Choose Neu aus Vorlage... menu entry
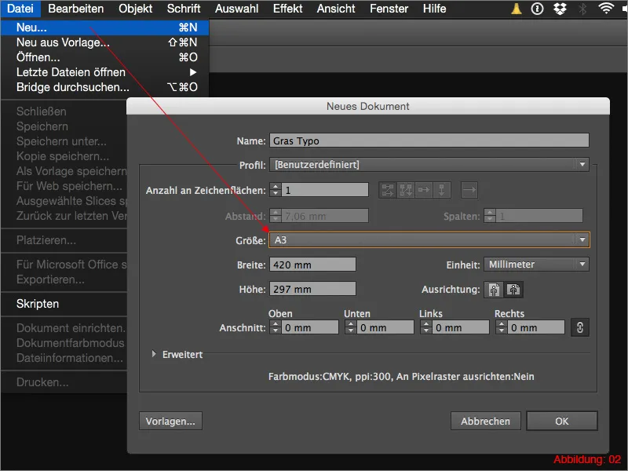The width and height of the screenshot is (628, 471). click(104, 42)
